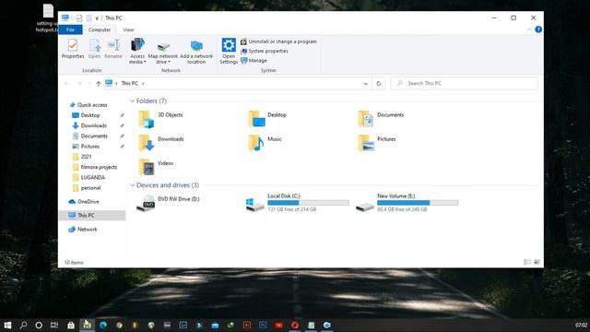This screenshot has height=332, width=590.
Task: Open the Customize Quick Access Toolbar dropdown
Action: point(97,18)
